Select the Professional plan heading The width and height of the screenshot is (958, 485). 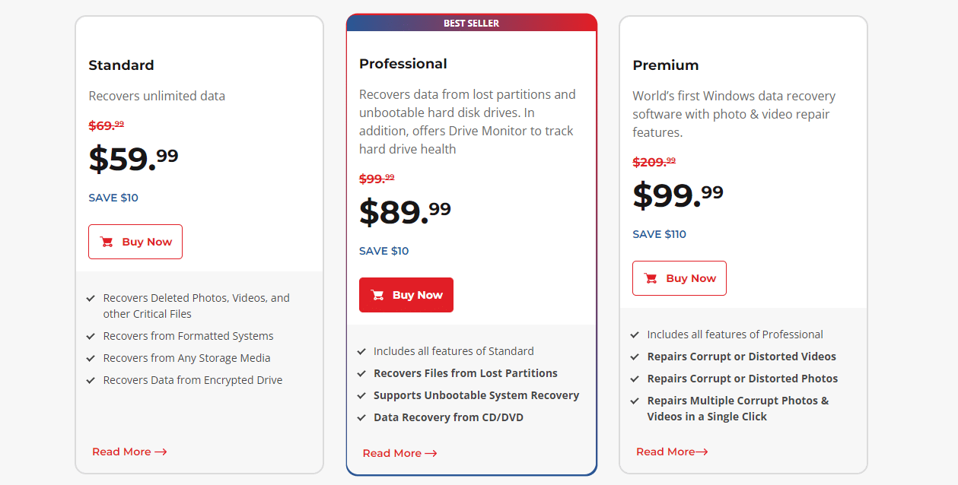pyautogui.click(x=403, y=64)
